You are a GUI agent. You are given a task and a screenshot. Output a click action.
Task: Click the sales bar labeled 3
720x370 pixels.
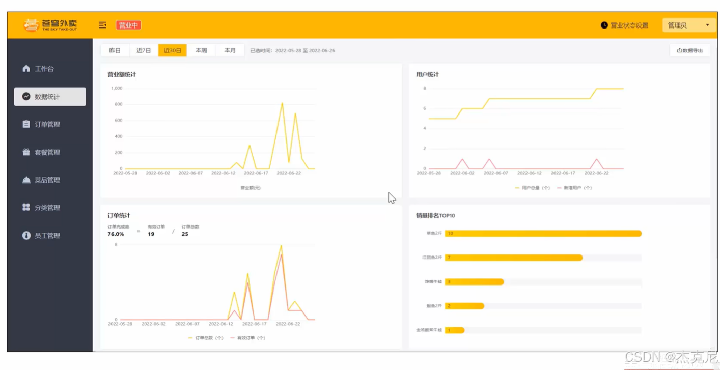point(475,281)
